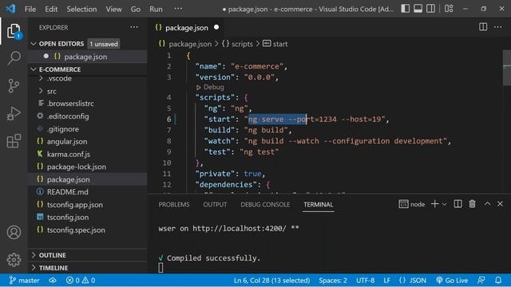Switch to the Debug Console tab
The image size is (511, 287).
coord(265,204)
